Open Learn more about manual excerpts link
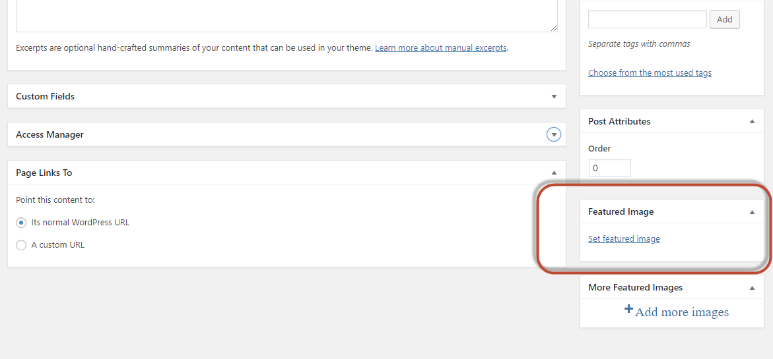 coord(441,48)
